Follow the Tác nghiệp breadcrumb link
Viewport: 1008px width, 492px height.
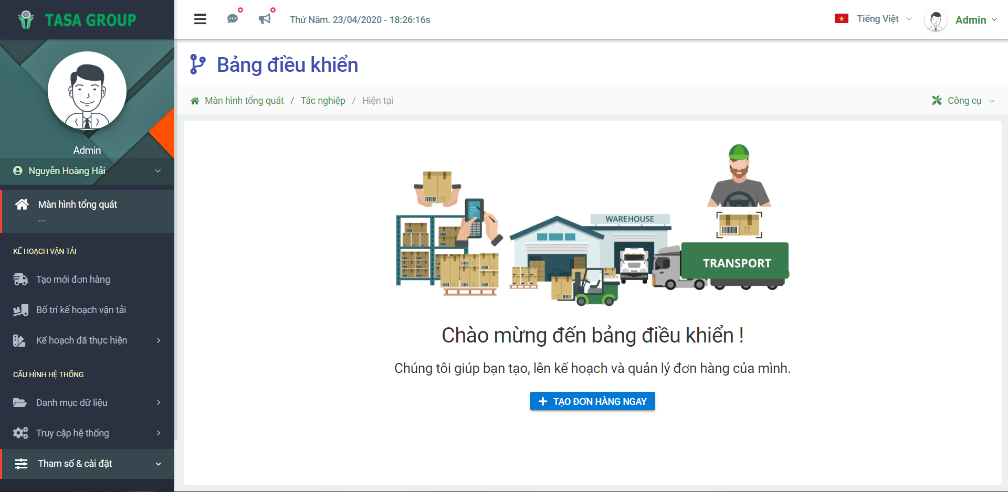coord(323,101)
